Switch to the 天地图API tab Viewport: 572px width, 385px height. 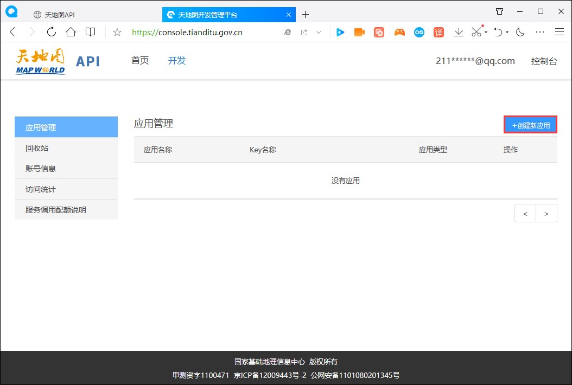(x=60, y=15)
